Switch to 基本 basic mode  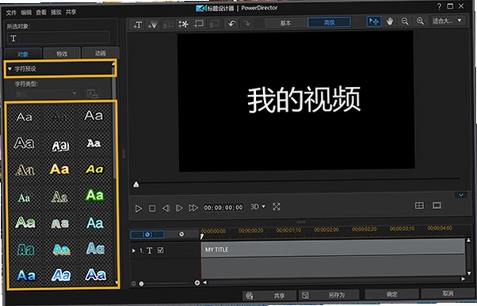(x=286, y=23)
